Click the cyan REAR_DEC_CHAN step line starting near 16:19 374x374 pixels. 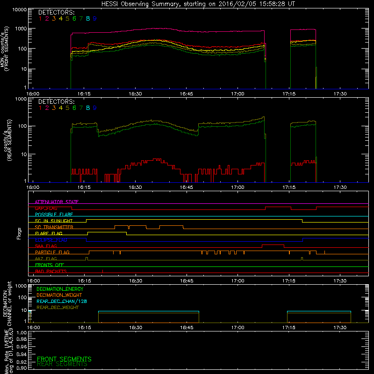tap(148, 311)
